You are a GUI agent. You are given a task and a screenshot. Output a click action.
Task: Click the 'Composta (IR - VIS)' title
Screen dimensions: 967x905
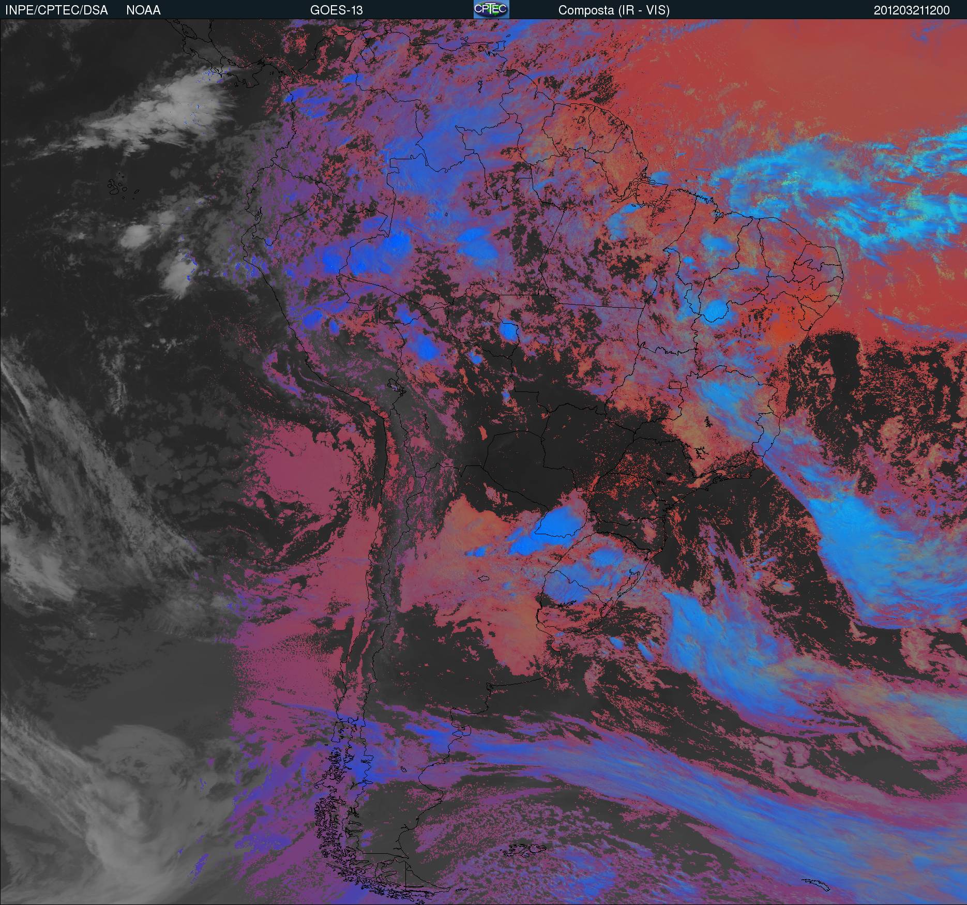tap(614, 10)
